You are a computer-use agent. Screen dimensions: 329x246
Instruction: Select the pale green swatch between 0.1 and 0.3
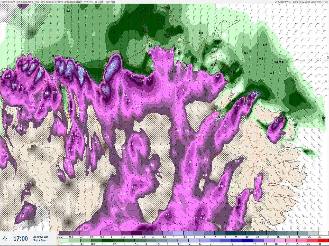[x=64, y=241]
